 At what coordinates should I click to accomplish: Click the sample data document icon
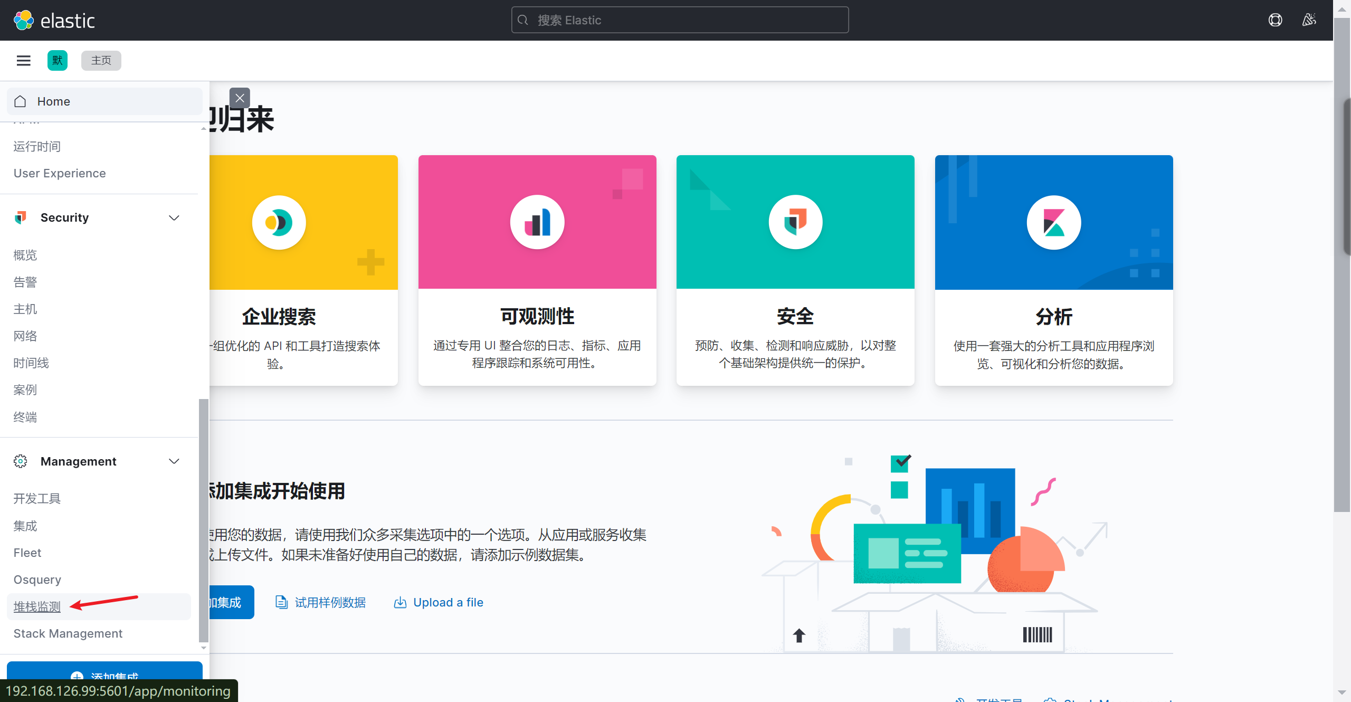coord(281,602)
